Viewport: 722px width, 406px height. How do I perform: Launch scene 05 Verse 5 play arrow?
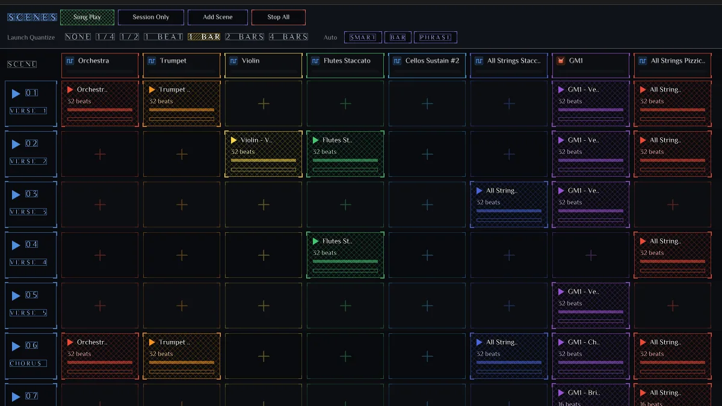click(x=16, y=296)
